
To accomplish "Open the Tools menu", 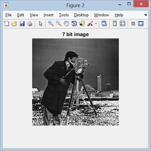I will 64,15.
